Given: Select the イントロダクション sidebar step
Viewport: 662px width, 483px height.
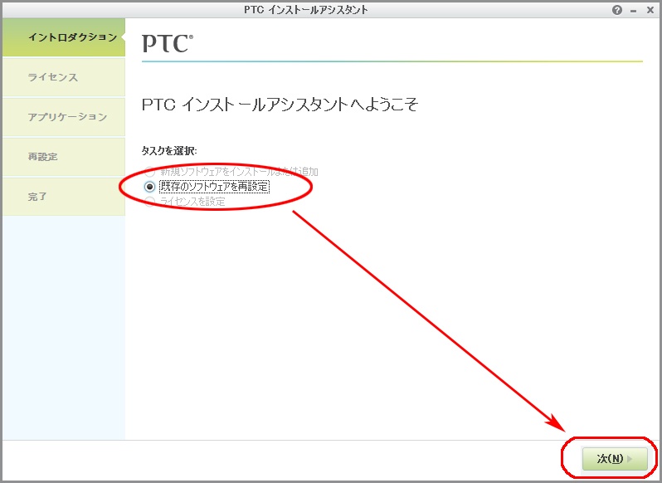Looking at the screenshot, I should (64, 37).
